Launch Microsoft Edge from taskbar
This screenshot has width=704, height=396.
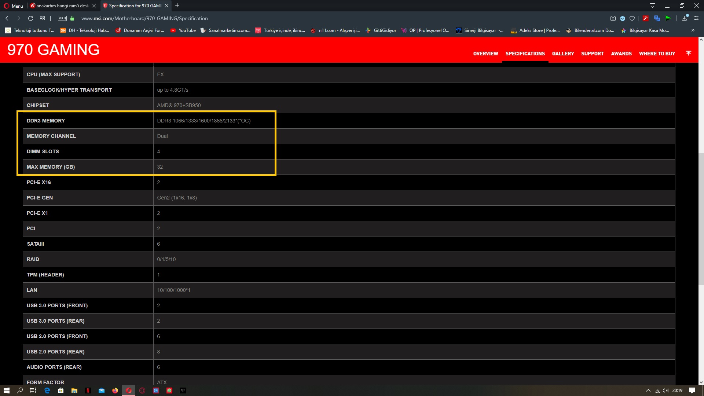(47, 390)
